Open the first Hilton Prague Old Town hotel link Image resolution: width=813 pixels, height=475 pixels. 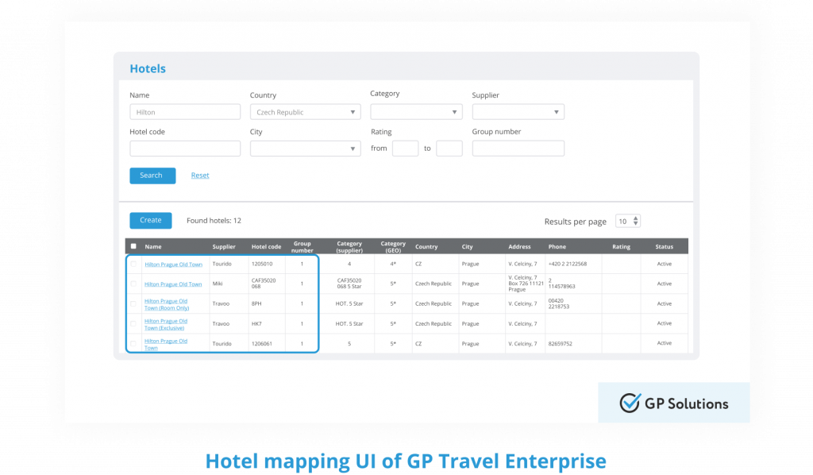click(x=172, y=264)
